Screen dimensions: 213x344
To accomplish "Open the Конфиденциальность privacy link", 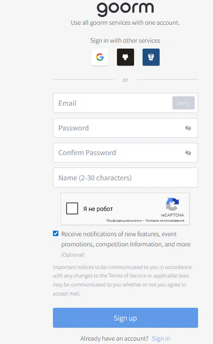I will pos(124,220).
